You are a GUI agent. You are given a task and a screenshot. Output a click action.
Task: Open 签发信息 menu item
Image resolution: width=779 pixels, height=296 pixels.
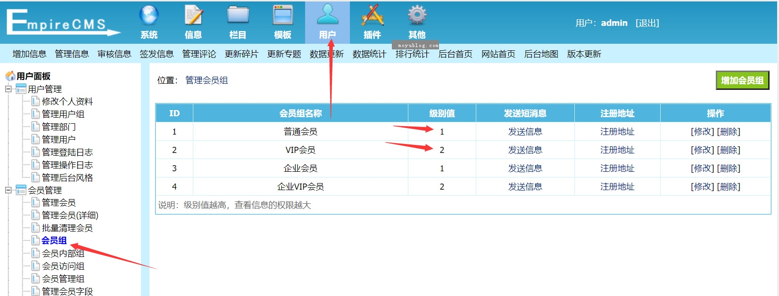[x=157, y=54]
